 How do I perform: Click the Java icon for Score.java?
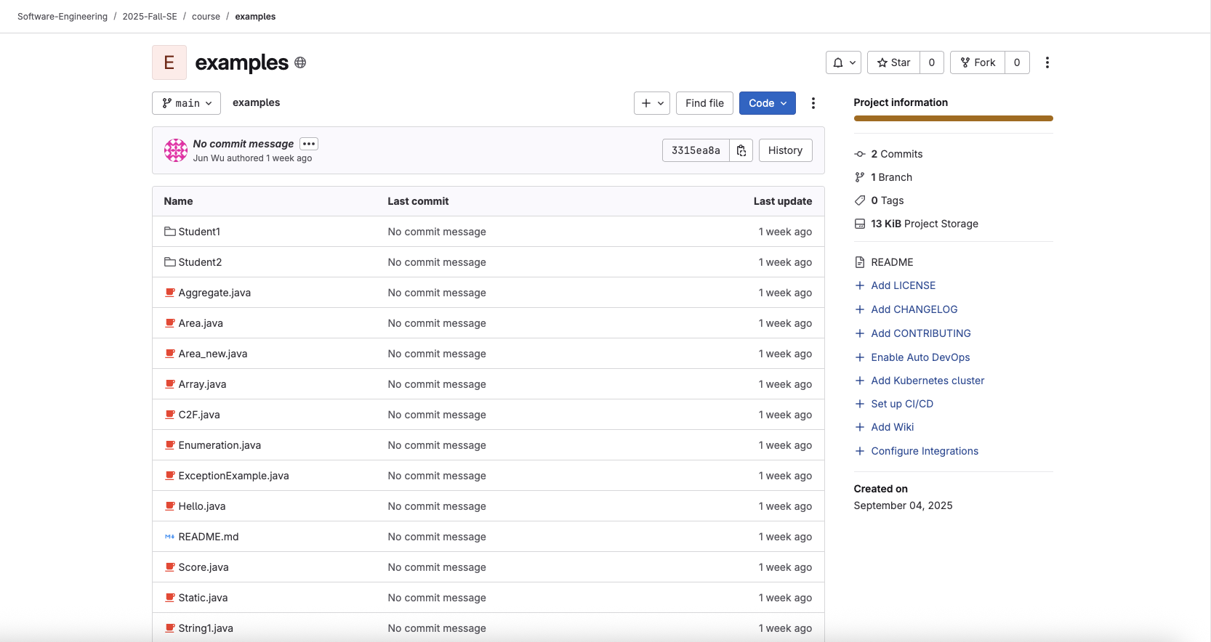170,567
